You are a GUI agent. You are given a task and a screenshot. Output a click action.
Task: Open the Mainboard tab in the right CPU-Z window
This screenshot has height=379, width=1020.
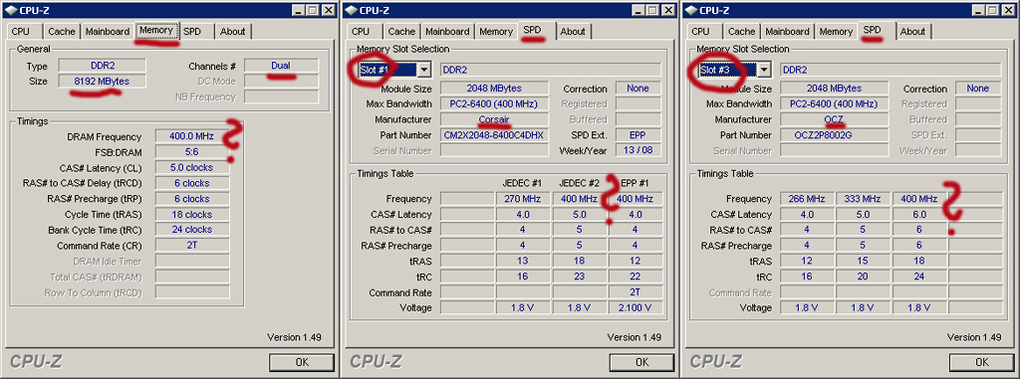coord(788,31)
